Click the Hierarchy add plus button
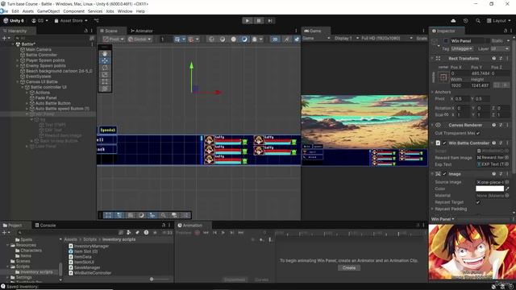Image resolution: width=516 pixels, height=290 pixels. tap(5, 39)
